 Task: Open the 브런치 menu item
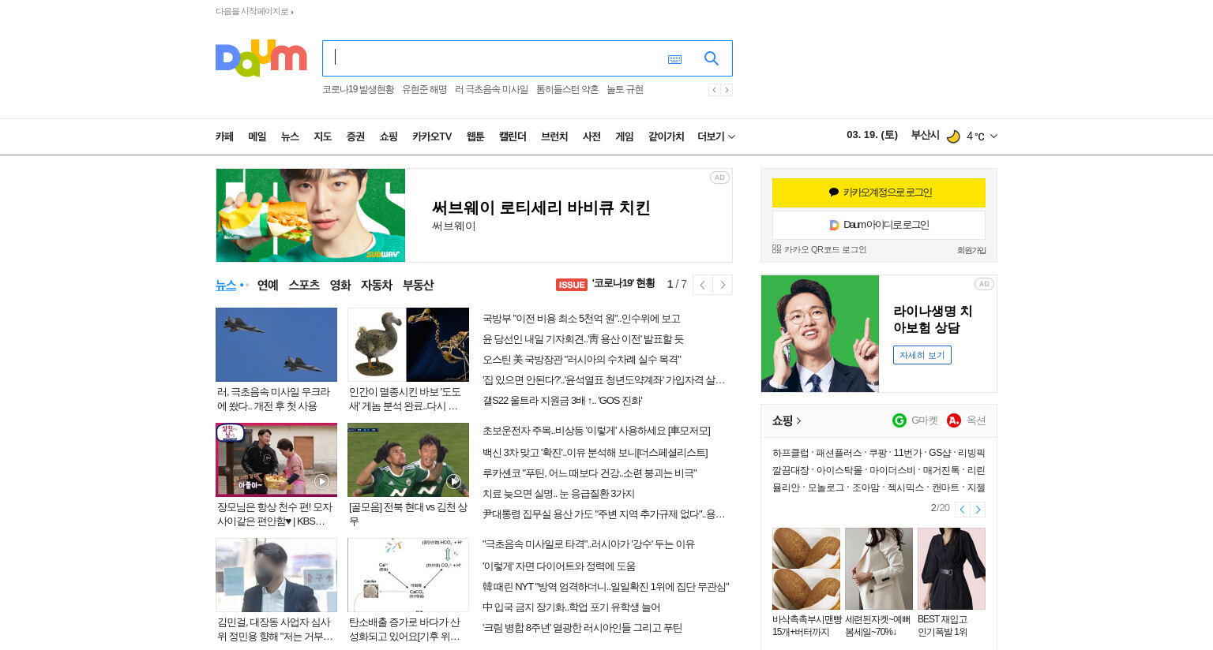pos(554,136)
